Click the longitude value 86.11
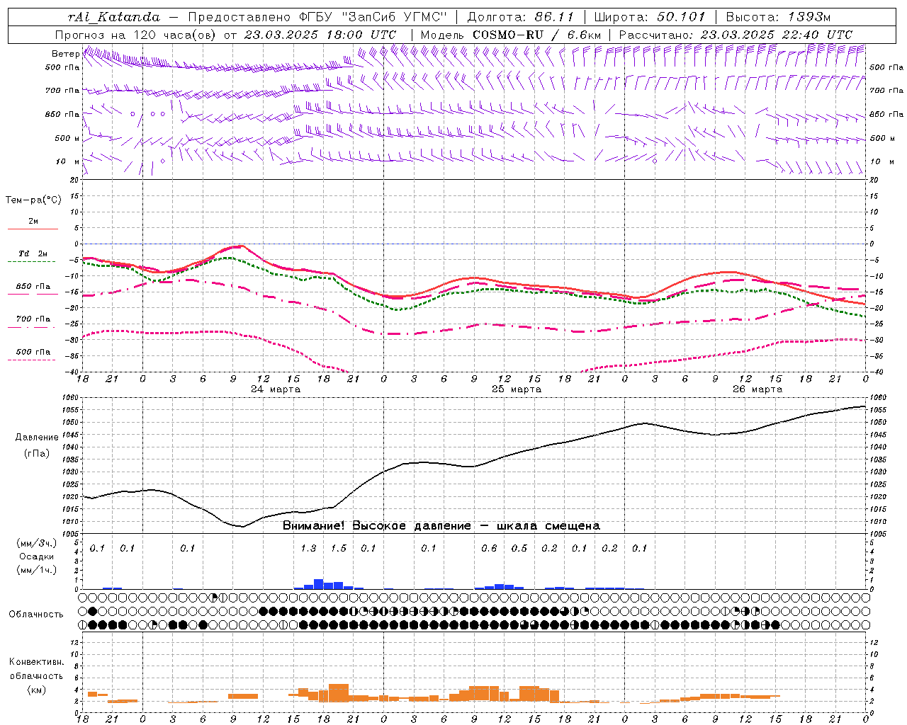This screenshot has width=907, height=725. [555, 17]
